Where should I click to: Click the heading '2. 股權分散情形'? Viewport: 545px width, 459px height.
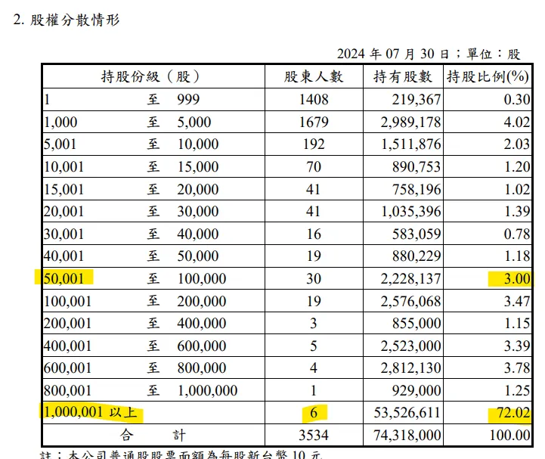click(67, 20)
